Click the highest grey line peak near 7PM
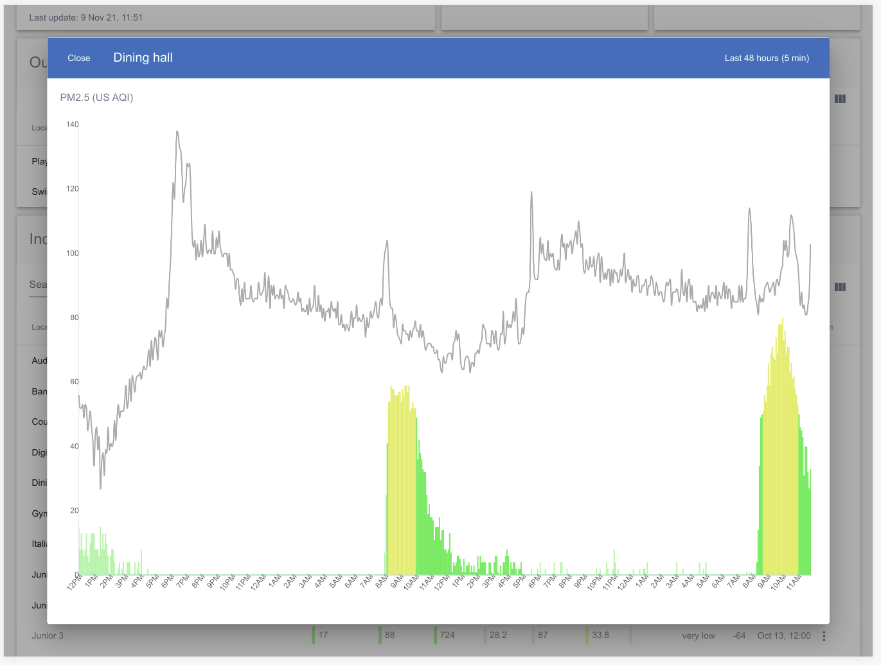This screenshot has height=665, width=881. click(177, 132)
